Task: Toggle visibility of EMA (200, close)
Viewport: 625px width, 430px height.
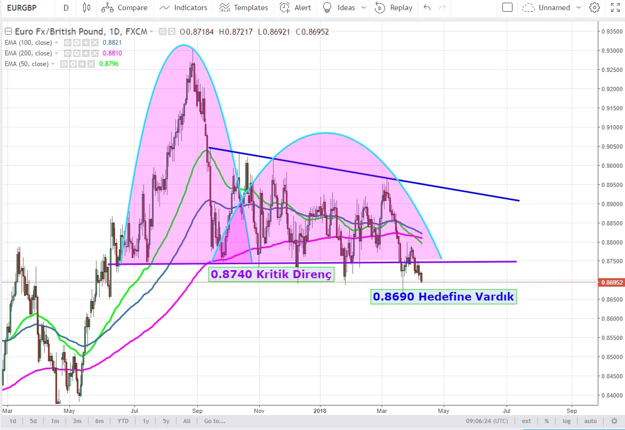Action: pyautogui.click(x=67, y=53)
